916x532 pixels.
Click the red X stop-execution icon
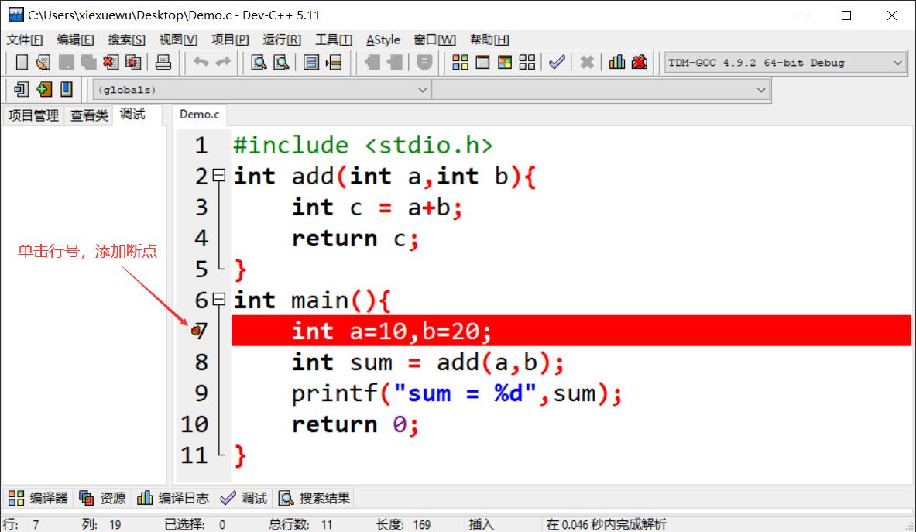(x=587, y=62)
